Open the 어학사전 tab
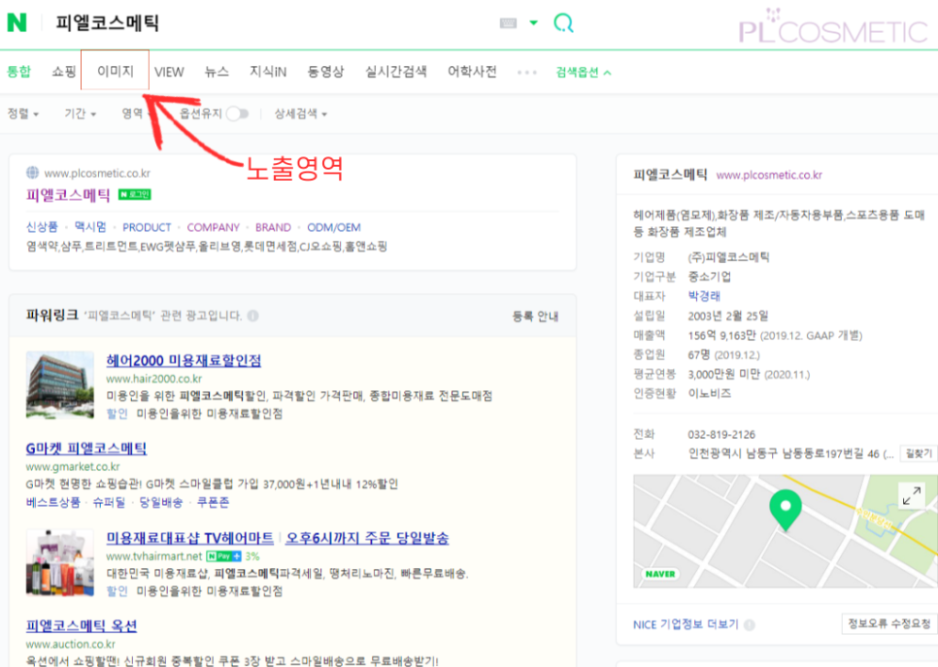The image size is (938, 667). pyautogui.click(x=472, y=71)
